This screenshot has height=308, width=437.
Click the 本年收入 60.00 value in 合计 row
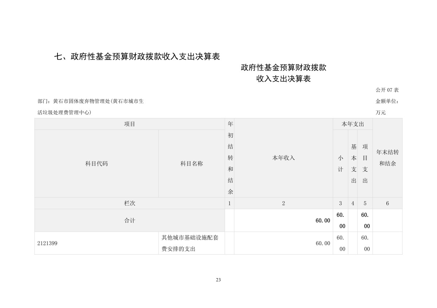click(322, 220)
